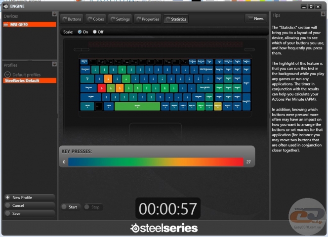Click the green Spacebar key

click(137, 106)
